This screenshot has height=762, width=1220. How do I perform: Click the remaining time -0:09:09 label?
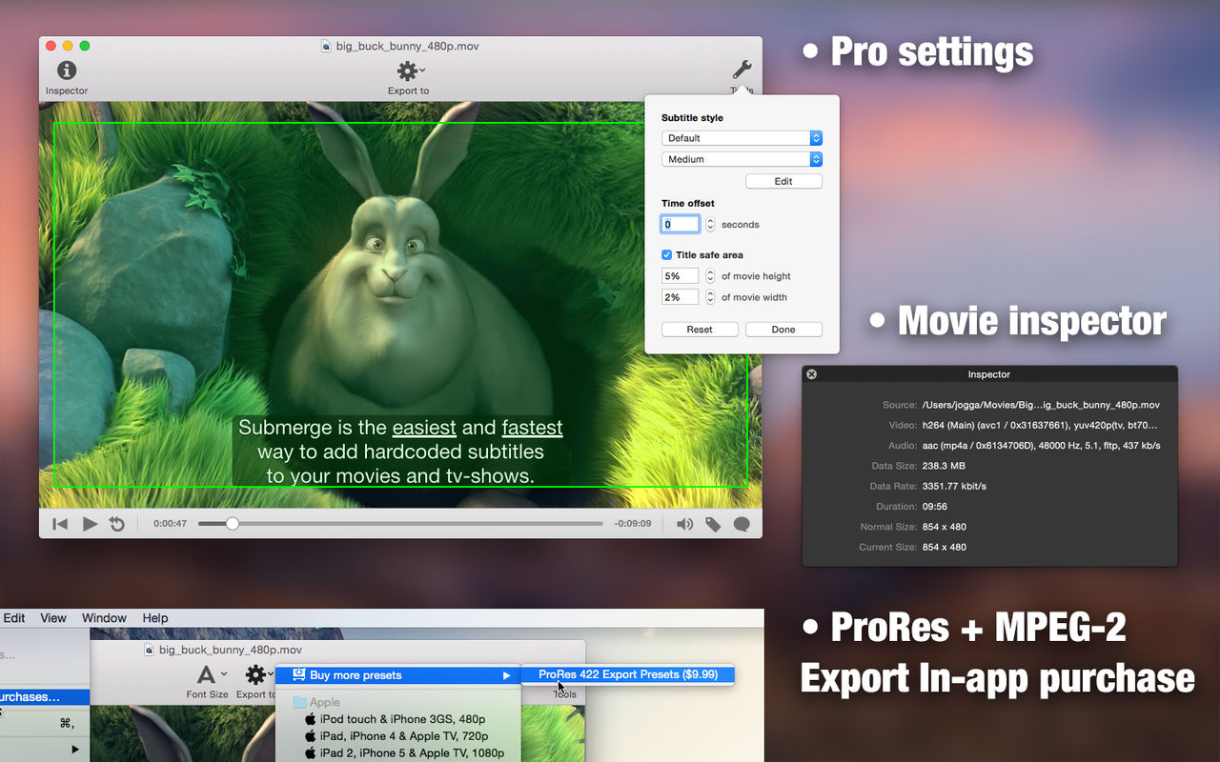[x=633, y=524]
